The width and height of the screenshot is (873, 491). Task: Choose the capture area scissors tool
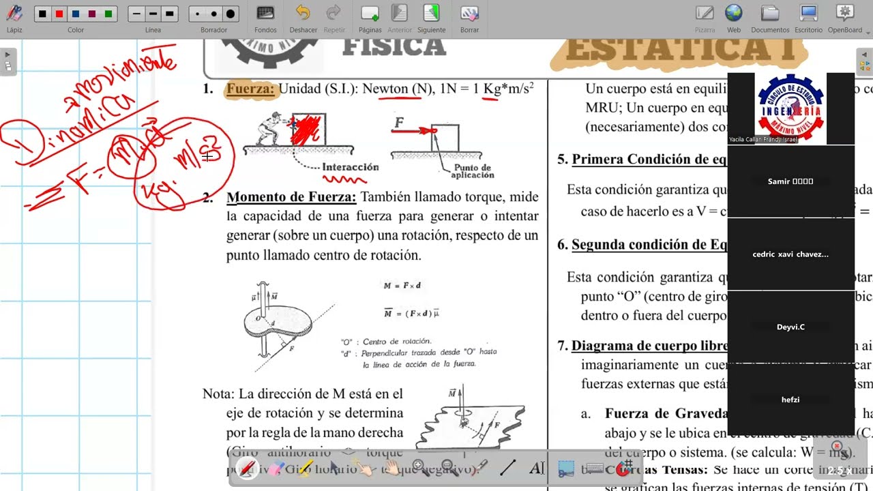pos(566,468)
